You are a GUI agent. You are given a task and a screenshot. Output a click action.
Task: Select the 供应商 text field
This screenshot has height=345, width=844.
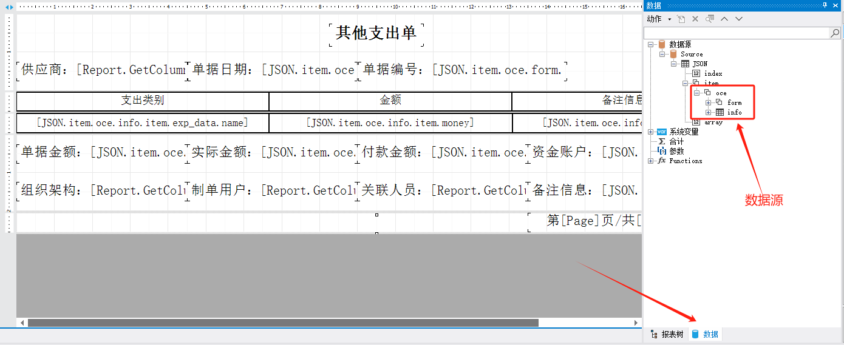click(x=101, y=70)
